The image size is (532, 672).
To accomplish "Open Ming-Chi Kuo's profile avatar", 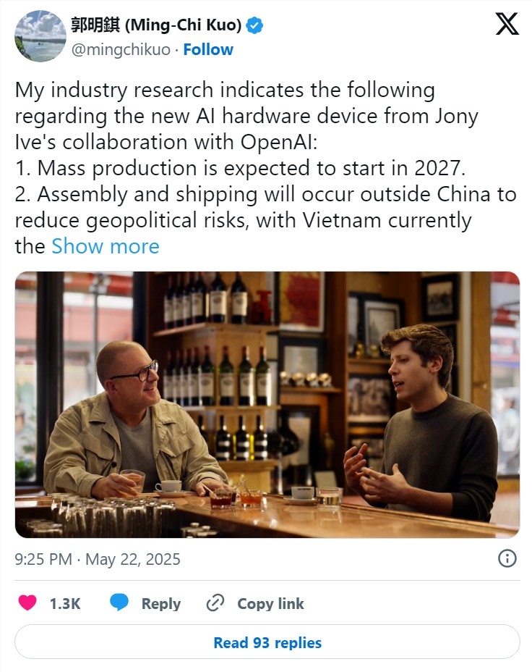I will point(40,36).
